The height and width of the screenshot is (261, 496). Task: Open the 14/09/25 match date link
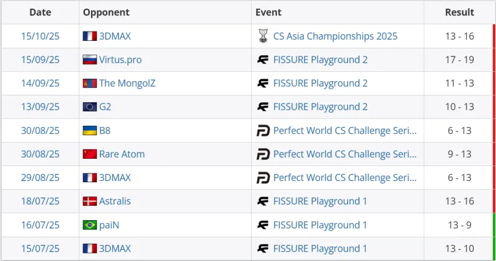tap(40, 84)
